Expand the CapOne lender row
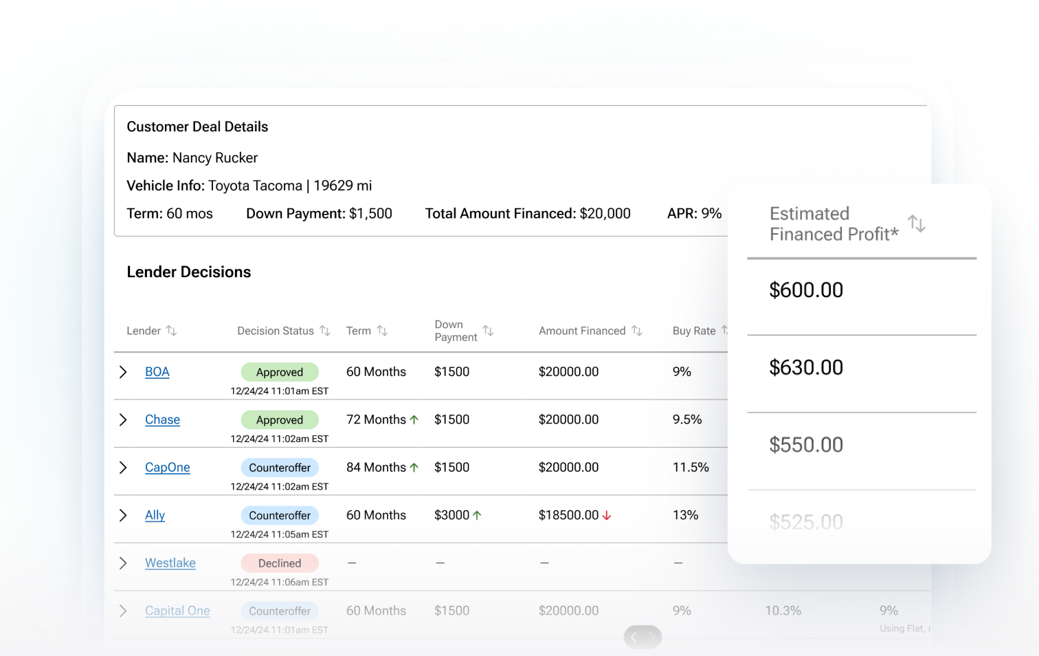Viewport: 1039px width, 656px height. coord(123,468)
